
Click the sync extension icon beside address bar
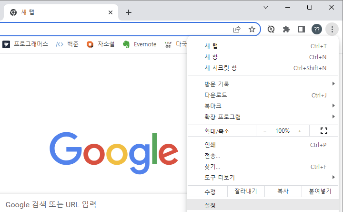tap(271, 29)
